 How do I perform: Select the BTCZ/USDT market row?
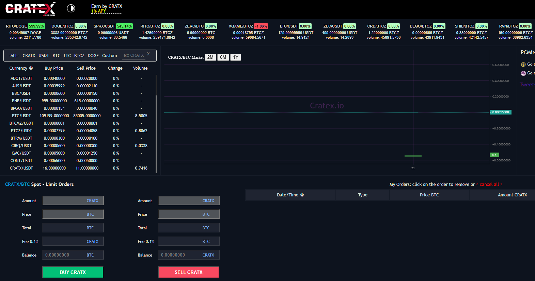tap(79, 130)
